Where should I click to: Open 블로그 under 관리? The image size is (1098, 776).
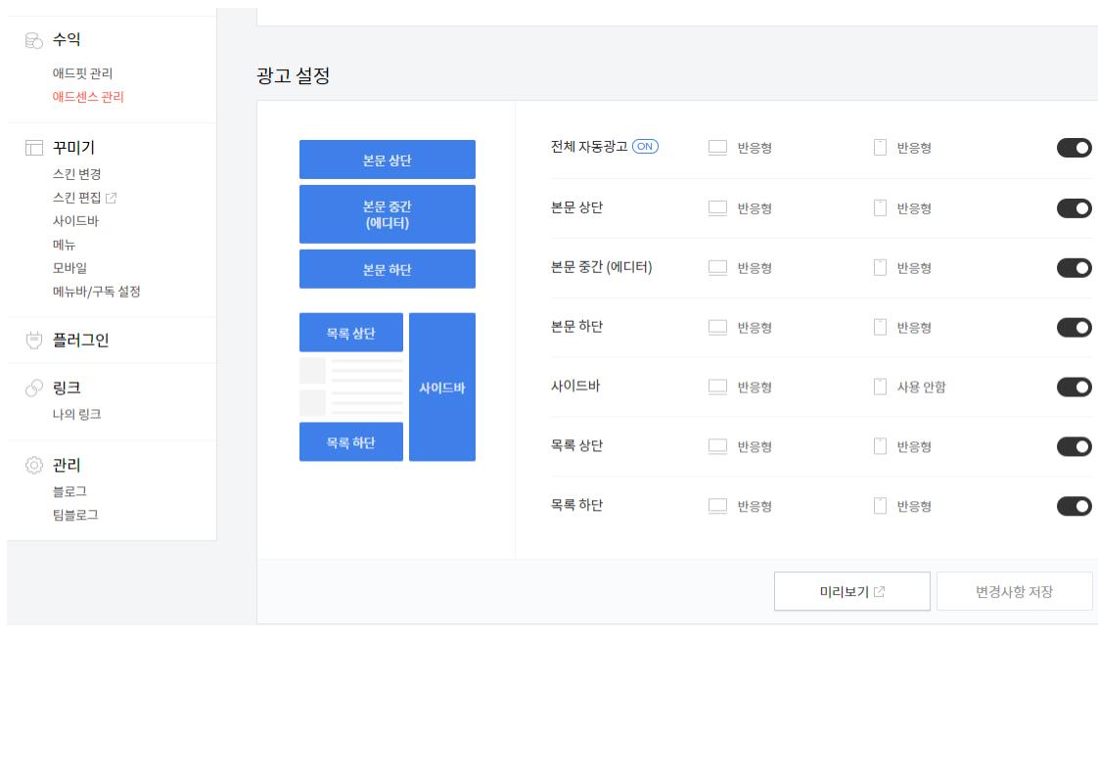coord(69,491)
